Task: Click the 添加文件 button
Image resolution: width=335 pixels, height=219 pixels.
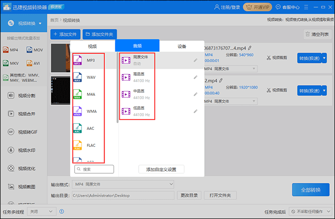Action: point(65,34)
